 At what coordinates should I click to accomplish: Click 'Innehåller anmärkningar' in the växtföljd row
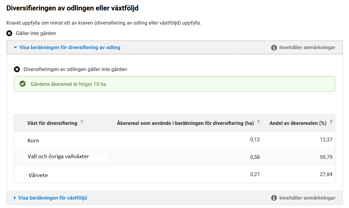[307, 198]
